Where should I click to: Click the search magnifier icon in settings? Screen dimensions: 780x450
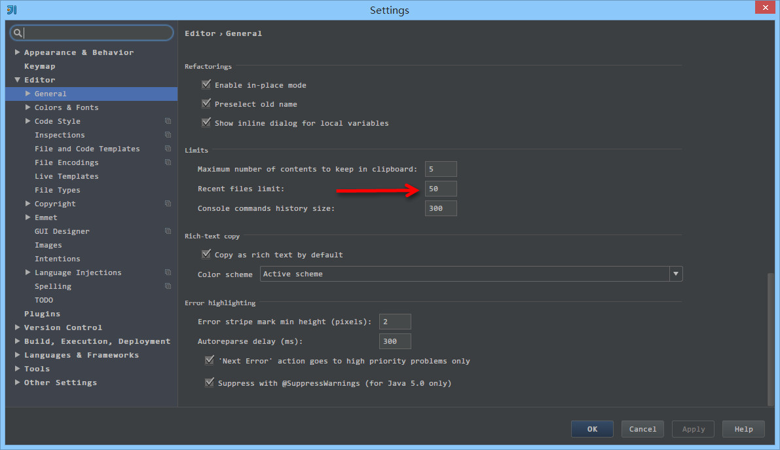(x=18, y=33)
